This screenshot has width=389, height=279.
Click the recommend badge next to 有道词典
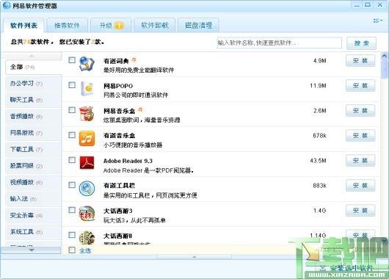(134, 59)
